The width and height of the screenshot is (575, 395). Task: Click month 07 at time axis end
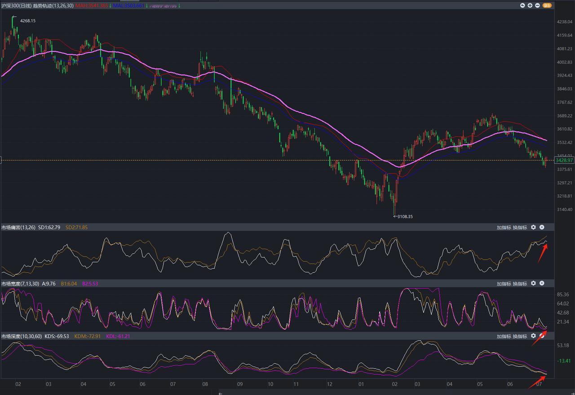coord(540,384)
